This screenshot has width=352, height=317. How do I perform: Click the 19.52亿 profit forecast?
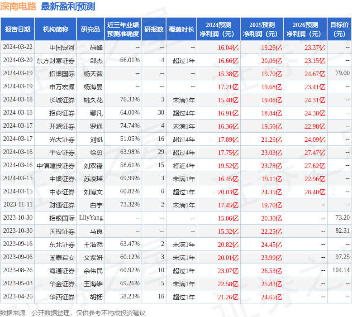[228, 166]
